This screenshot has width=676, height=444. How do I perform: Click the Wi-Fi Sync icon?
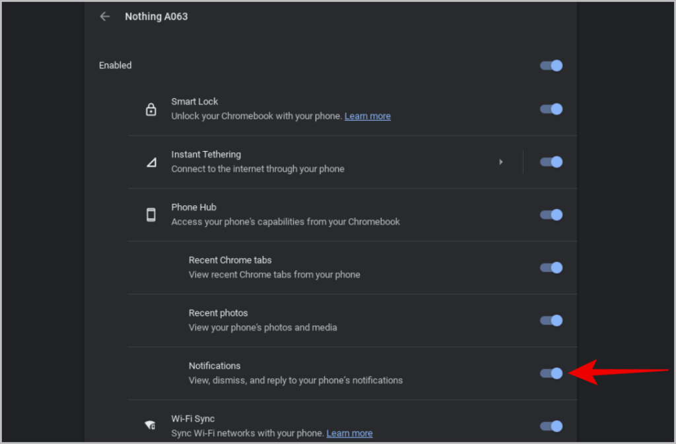[x=150, y=426]
